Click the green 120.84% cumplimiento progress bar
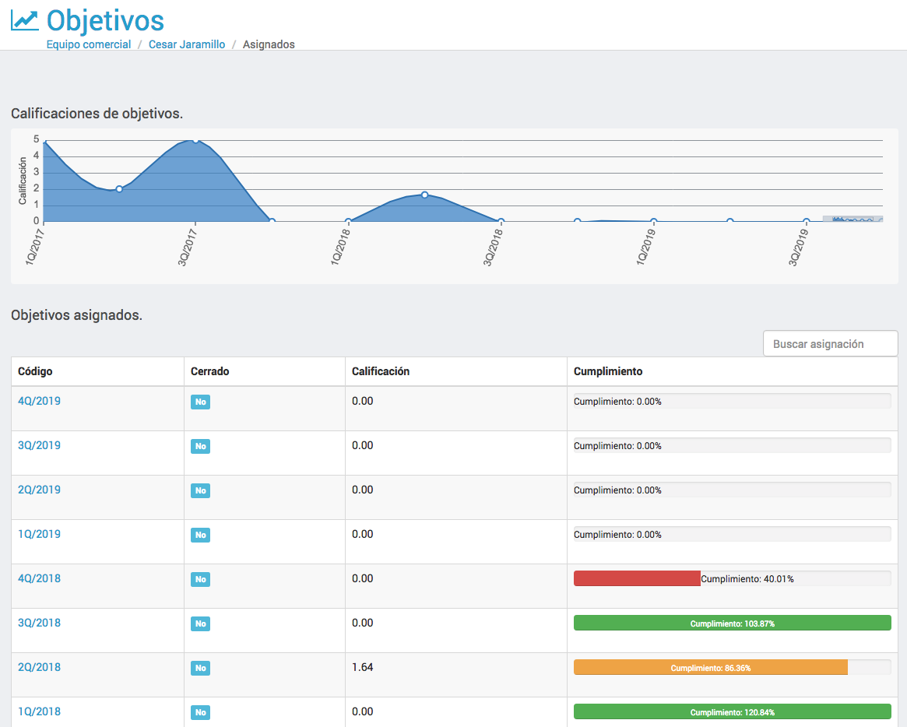 [733, 712]
